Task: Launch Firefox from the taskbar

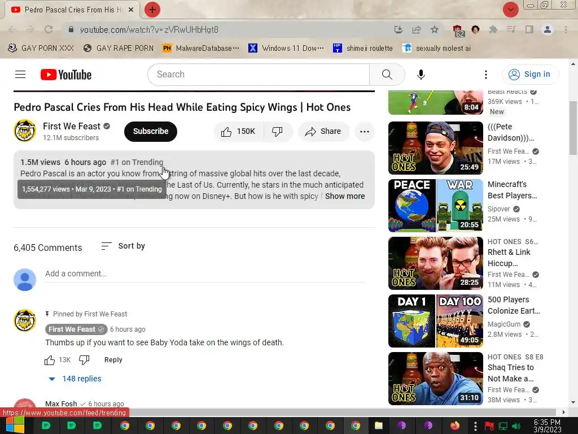Action: point(455,426)
